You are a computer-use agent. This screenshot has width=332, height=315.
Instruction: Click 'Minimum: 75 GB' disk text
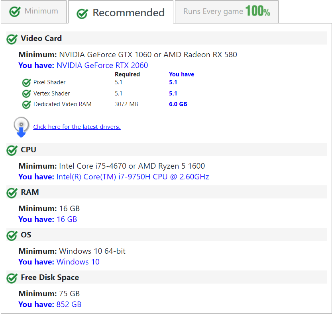(49, 294)
